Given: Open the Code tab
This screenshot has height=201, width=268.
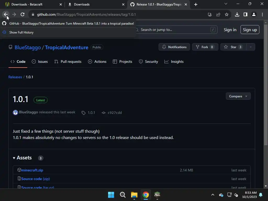Looking at the screenshot, I should pos(18,62).
